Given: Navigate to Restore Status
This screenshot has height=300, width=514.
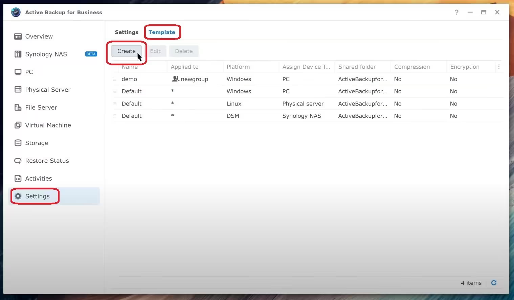Looking at the screenshot, I should [x=47, y=161].
